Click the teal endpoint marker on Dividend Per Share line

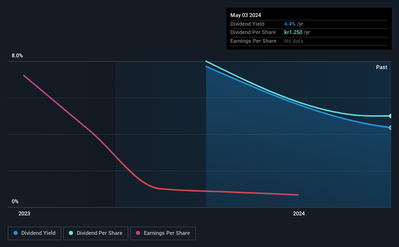pyautogui.click(x=391, y=116)
